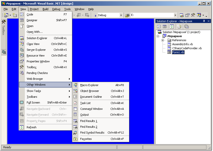Click Class View icon in main toolbar
The width and height of the screenshot is (213, 151).
coord(199,15)
